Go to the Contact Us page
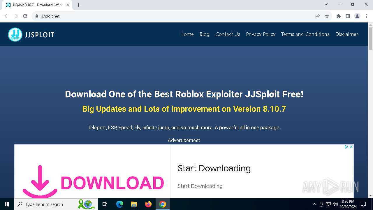The height and width of the screenshot is (210, 373). coord(228,34)
